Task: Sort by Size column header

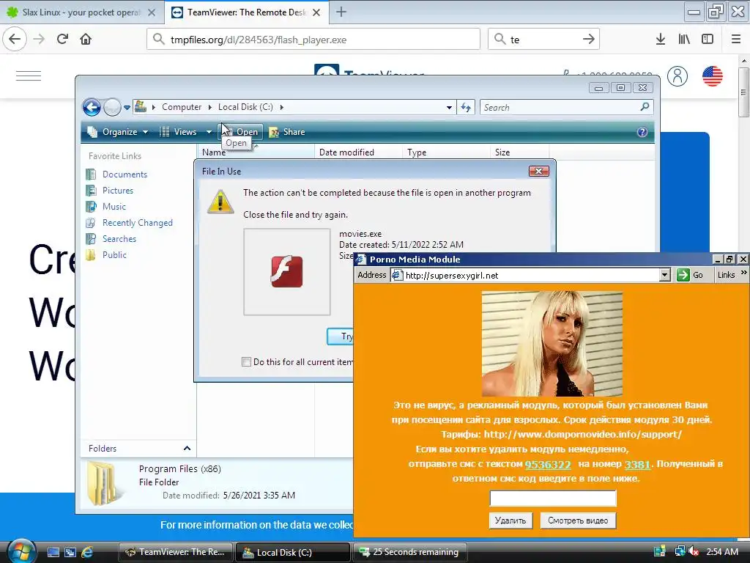Action: pyautogui.click(x=519, y=152)
